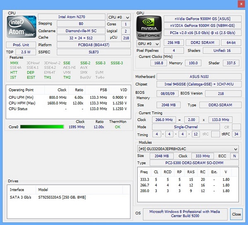Click the EIST feature label

tap(31, 78)
